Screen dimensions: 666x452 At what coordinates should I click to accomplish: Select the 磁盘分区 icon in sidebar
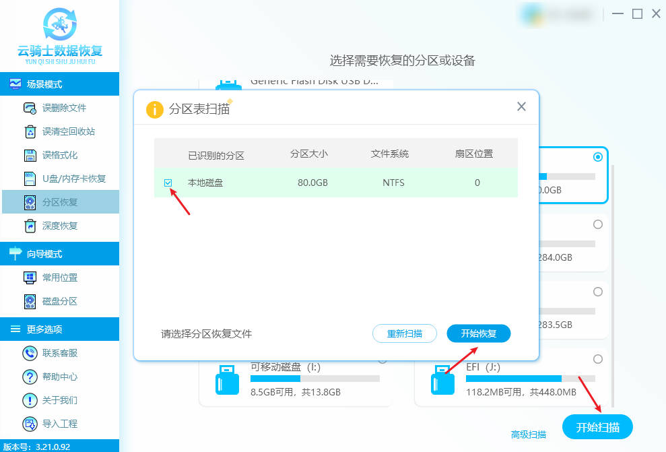pos(30,301)
